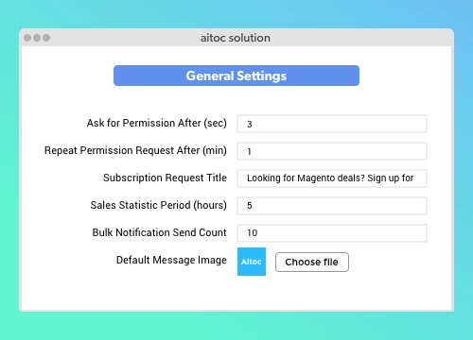Click the "Default Message Image" label
The image size is (473, 340).
pyautogui.click(x=171, y=260)
